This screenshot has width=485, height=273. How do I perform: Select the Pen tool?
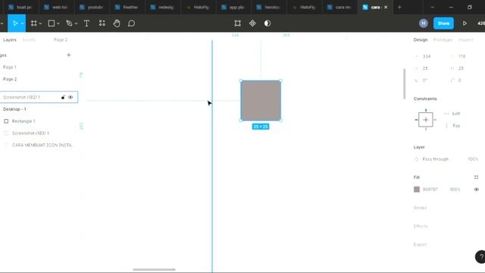pyautogui.click(x=69, y=24)
